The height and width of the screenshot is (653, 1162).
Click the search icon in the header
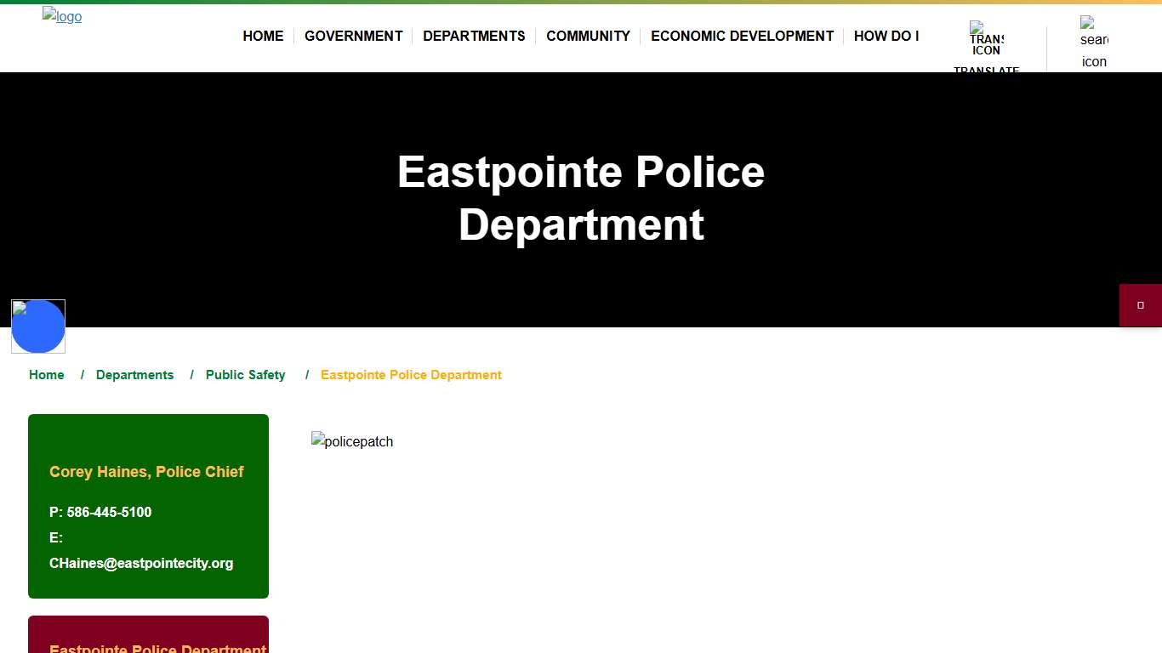(1092, 41)
